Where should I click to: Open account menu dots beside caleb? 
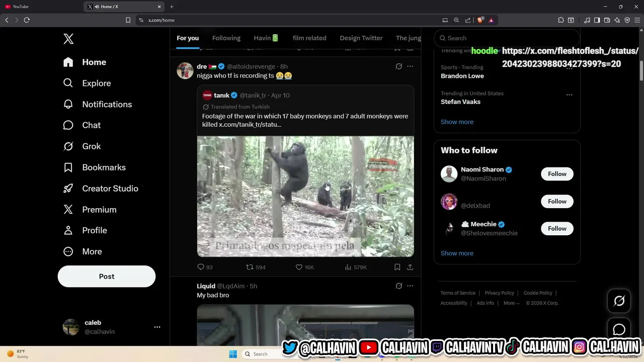point(157,327)
